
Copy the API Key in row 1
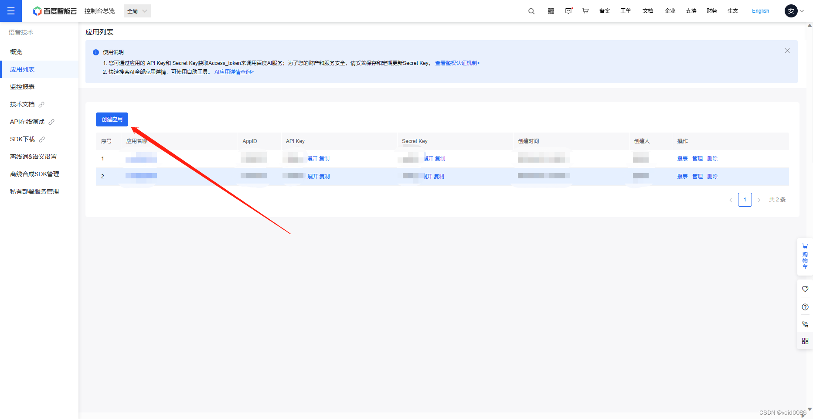point(324,159)
